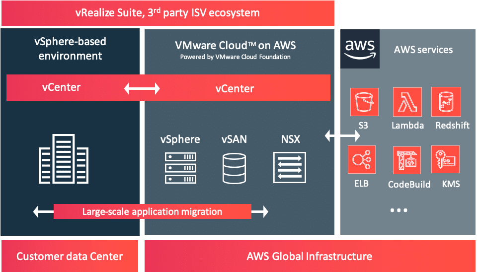Viewport: 478px width, 272px height.
Task: Click the vRealize Suite top banner
Action: coord(167,13)
